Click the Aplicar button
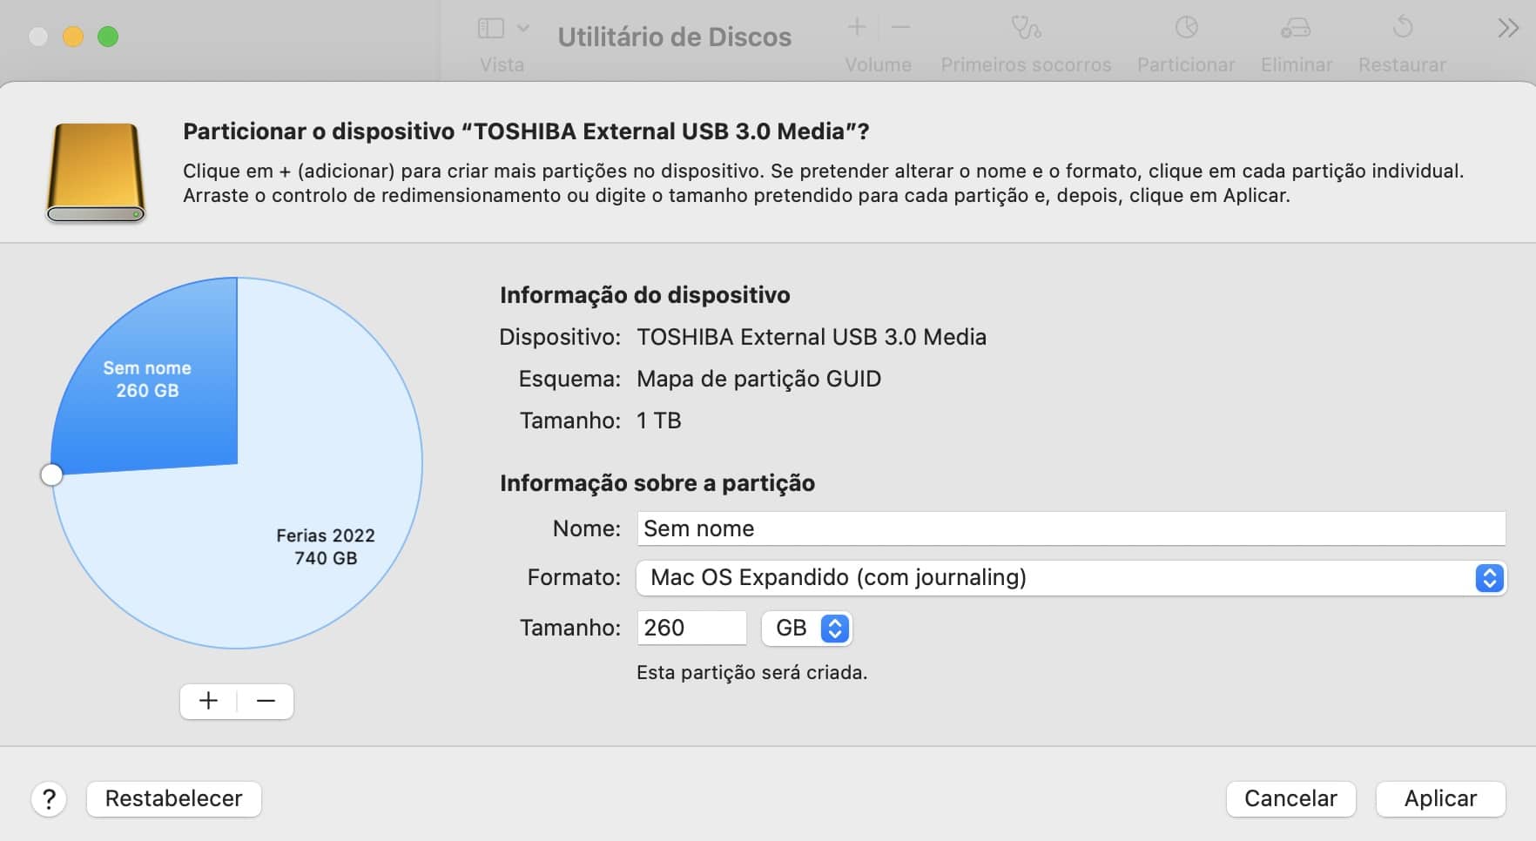The image size is (1536, 841). pos(1440,798)
